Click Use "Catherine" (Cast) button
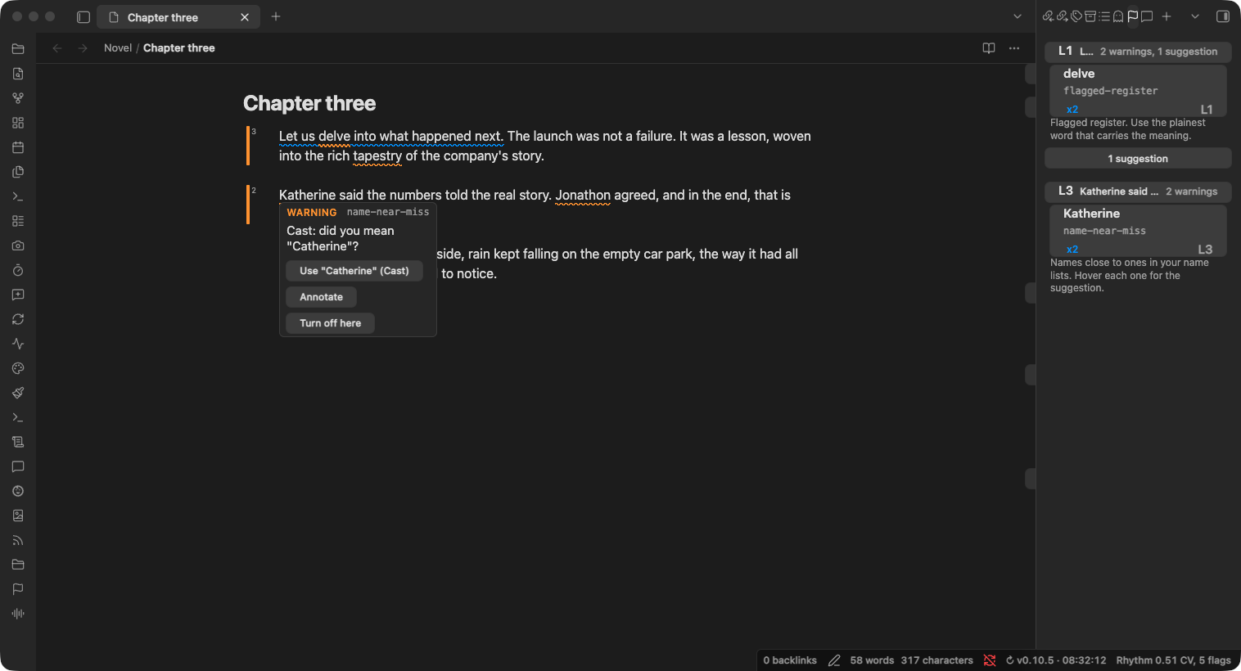This screenshot has height=671, width=1241. (x=354, y=271)
